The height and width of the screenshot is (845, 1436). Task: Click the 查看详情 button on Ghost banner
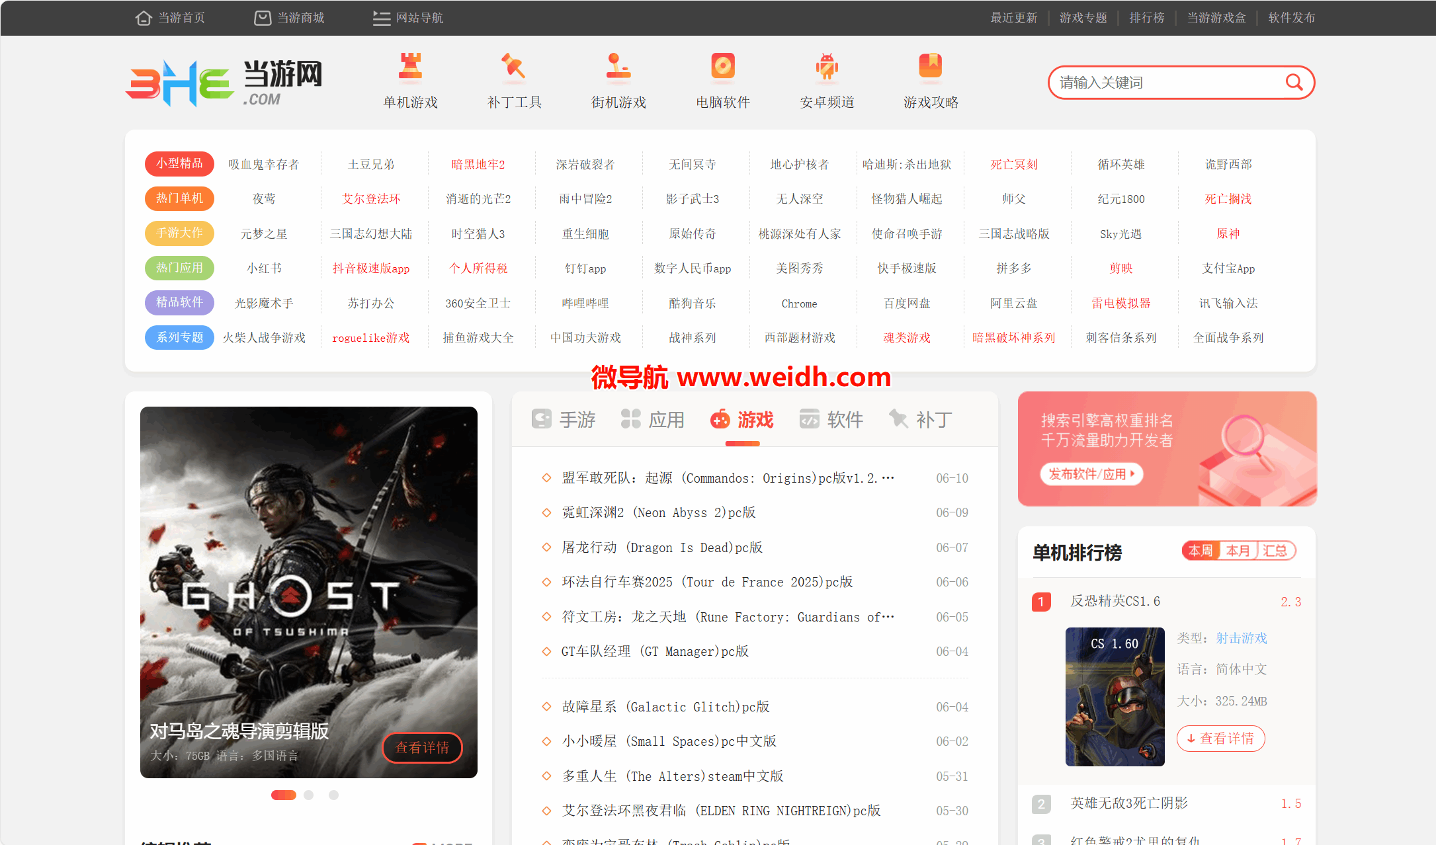(x=422, y=748)
